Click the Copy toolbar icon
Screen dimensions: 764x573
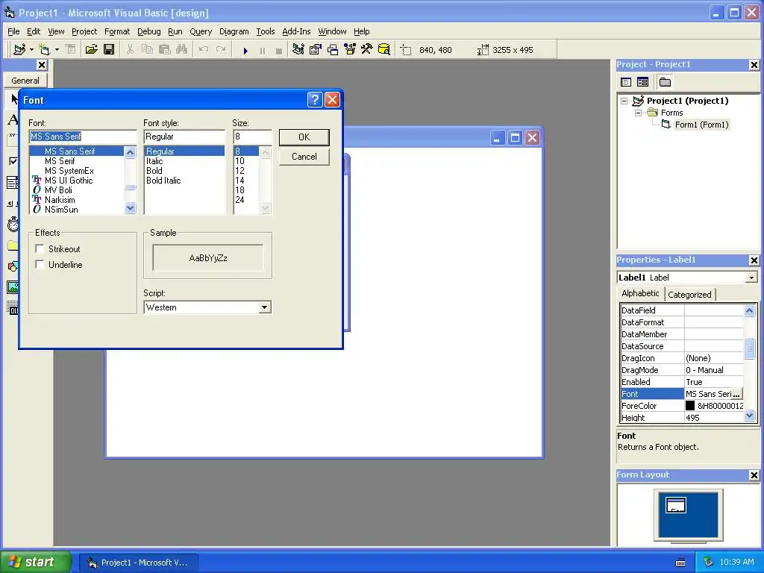coord(147,50)
